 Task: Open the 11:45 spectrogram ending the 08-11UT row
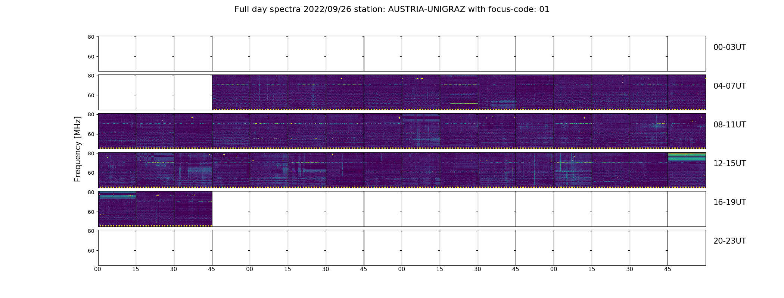(687, 131)
